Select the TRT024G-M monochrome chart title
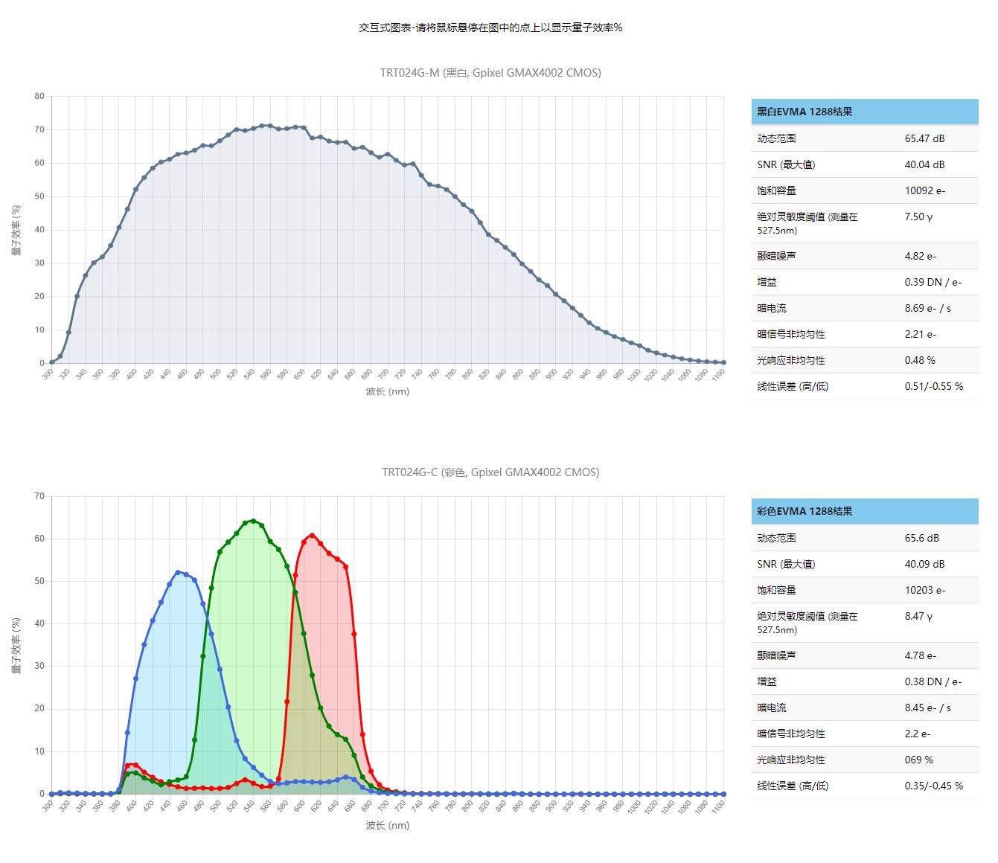Viewport: 998px width, 863px height. coord(490,73)
